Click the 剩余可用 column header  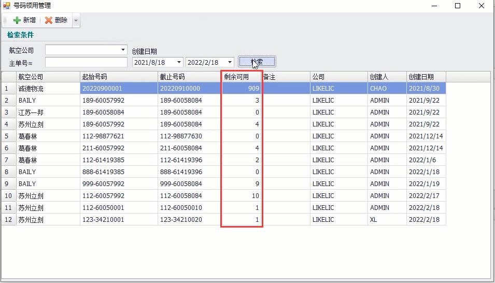pyautogui.click(x=241, y=77)
